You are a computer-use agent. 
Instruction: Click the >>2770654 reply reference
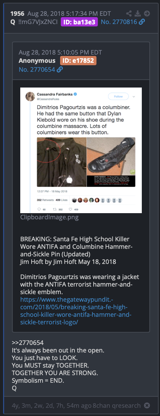click(x=27, y=343)
